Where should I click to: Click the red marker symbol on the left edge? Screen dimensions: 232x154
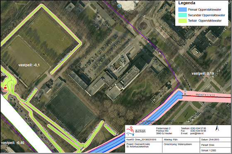pyautogui.click(x=5, y=86)
